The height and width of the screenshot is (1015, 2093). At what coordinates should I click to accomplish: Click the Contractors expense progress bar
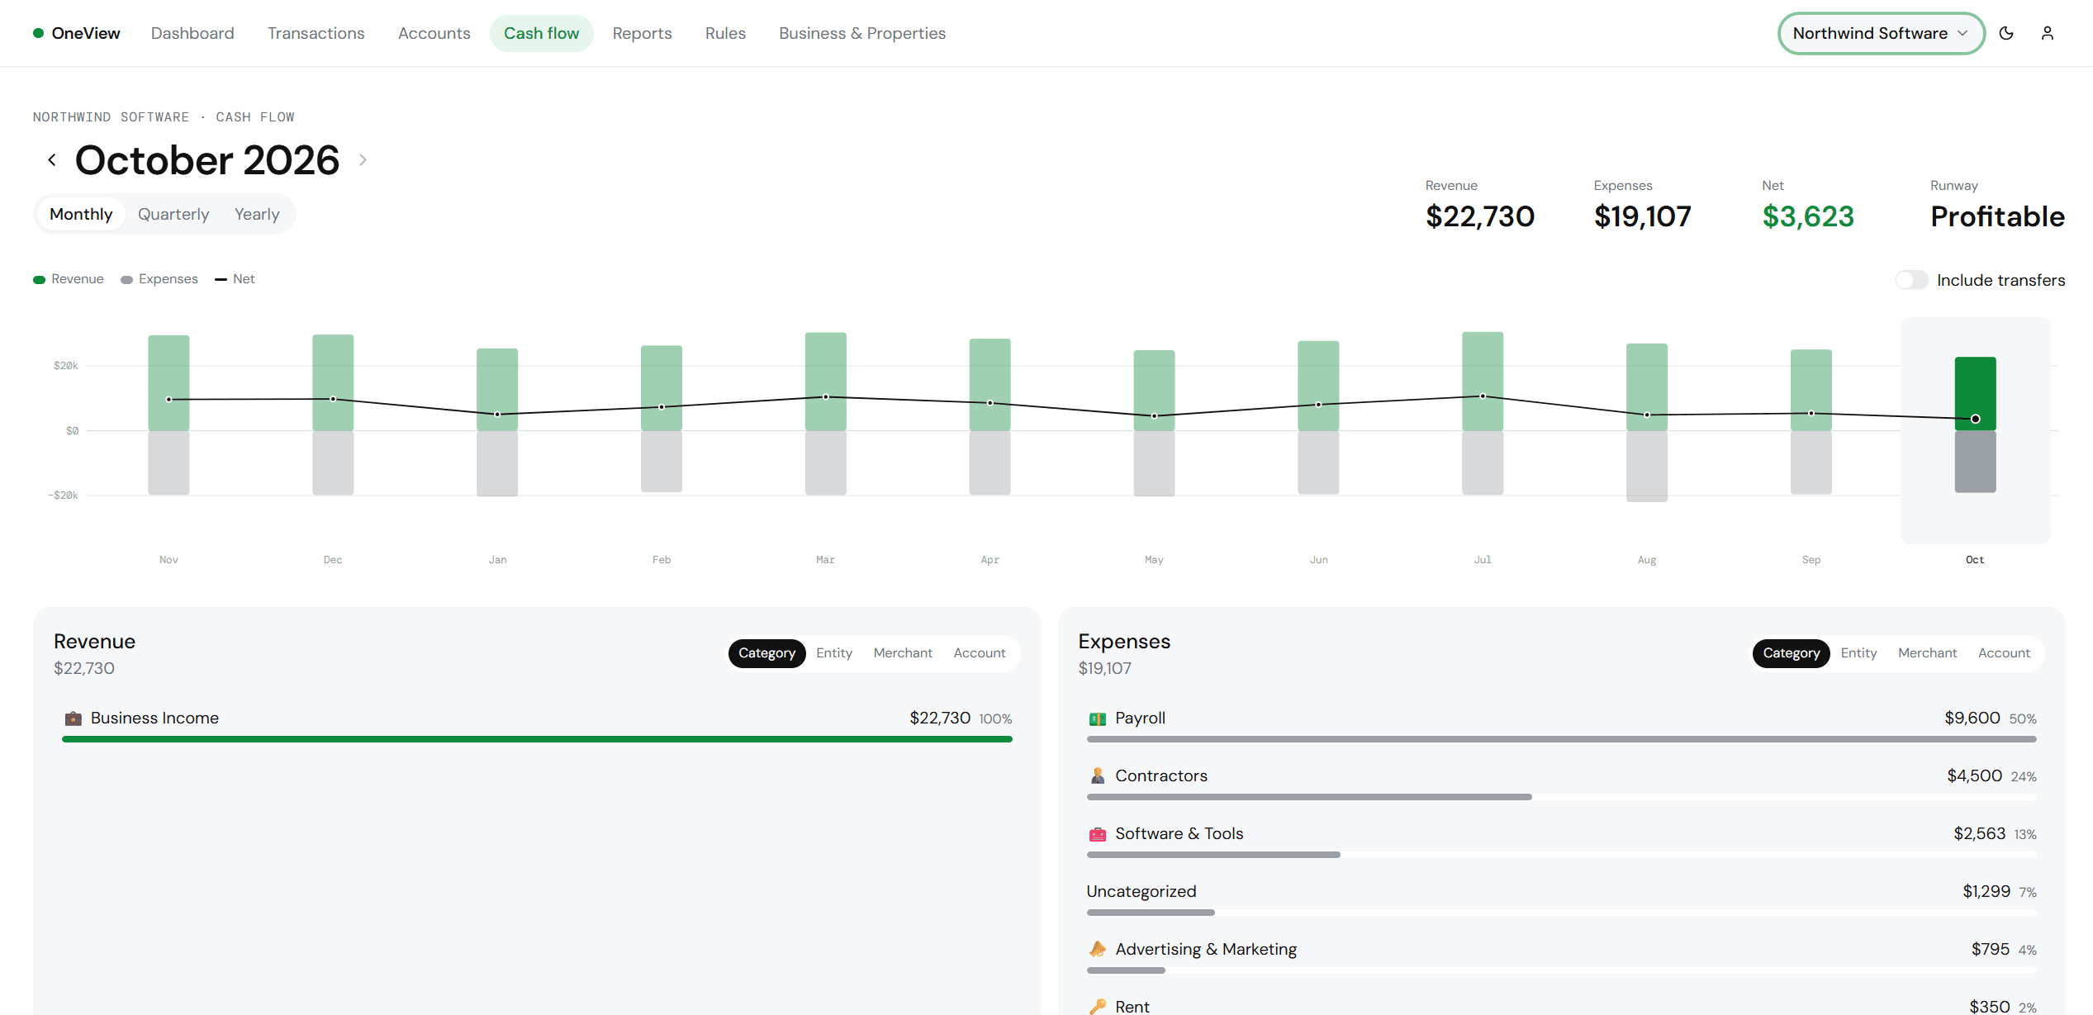coord(1561,797)
